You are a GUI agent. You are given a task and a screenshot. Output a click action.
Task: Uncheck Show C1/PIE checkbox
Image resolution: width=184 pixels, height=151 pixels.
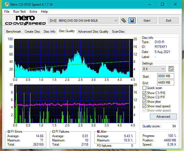coord(144,93)
